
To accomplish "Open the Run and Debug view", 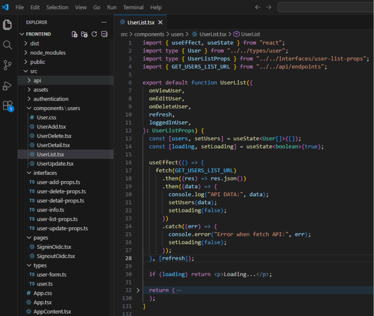I will tap(8, 85).
